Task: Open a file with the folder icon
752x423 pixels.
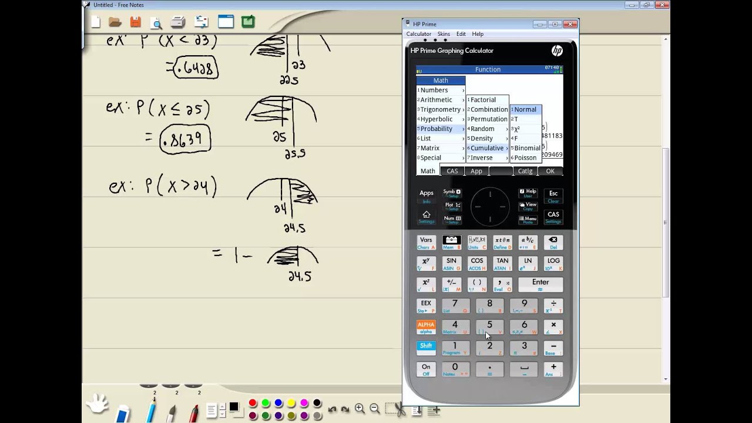Action: (115, 22)
